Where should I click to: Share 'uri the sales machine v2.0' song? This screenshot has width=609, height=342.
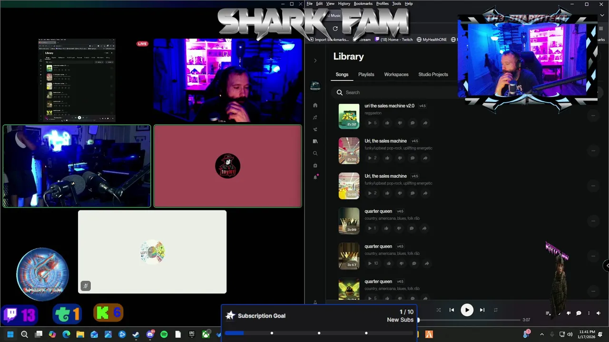[425, 123]
